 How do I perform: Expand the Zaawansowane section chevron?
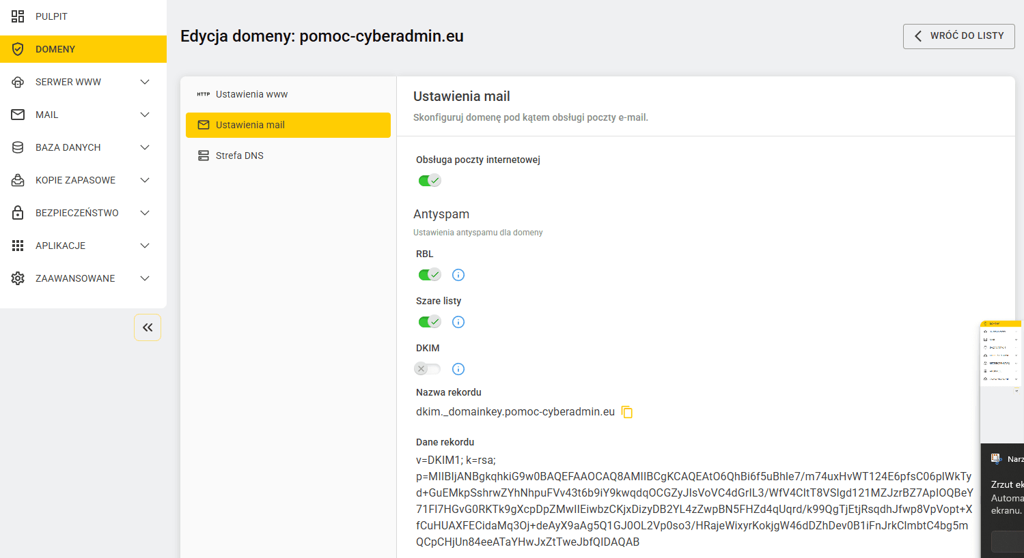145,278
